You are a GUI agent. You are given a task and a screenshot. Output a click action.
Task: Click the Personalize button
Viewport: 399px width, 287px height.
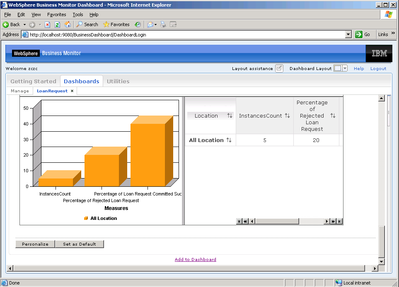pyautogui.click(x=35, y=244)
